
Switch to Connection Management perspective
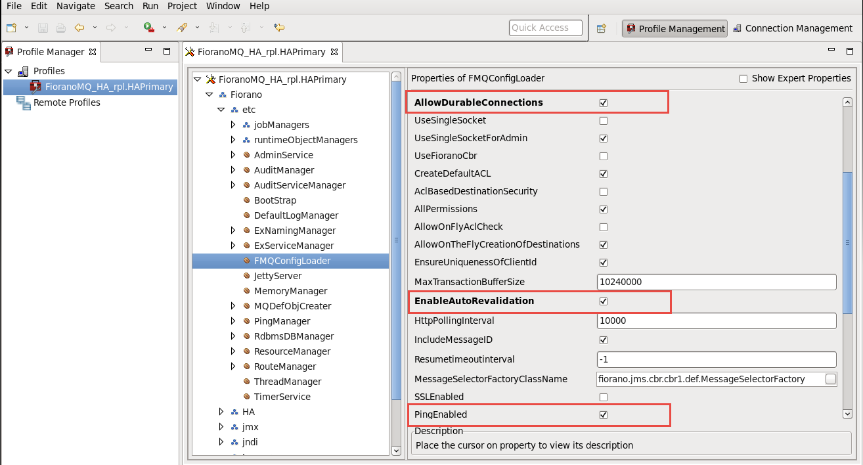792,28
